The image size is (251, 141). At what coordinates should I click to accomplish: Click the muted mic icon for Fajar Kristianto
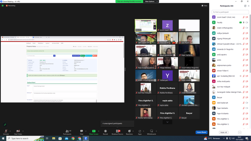(244, 114)
